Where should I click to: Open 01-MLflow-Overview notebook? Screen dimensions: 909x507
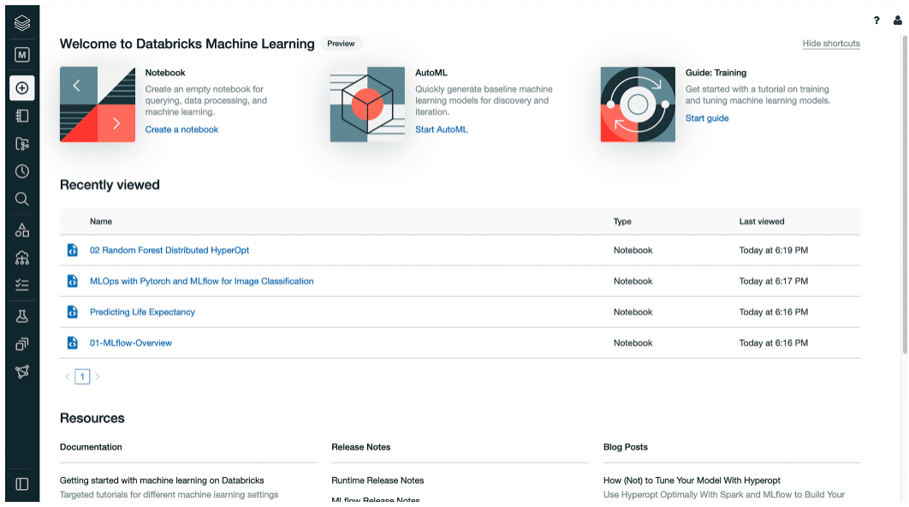click(130, 343)
